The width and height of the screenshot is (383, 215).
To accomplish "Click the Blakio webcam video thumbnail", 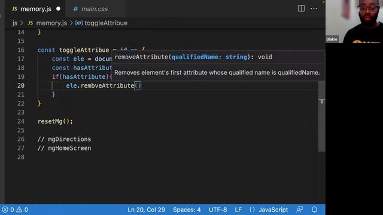I will (x=354, y=21).
